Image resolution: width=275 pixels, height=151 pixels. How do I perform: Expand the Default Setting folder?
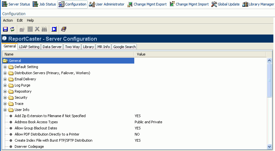[x=5, y=67]
